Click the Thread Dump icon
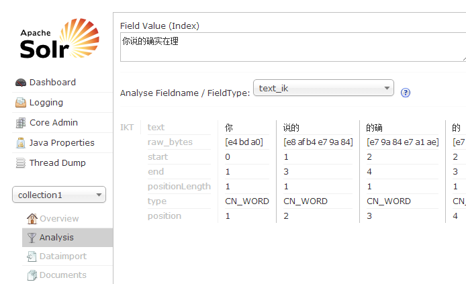The image size is (466, 284). [x=21, y=163]
